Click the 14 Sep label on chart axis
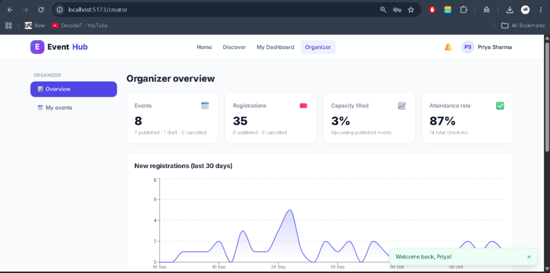The height and width of the screenshot is (273, 550). (160, 267)
